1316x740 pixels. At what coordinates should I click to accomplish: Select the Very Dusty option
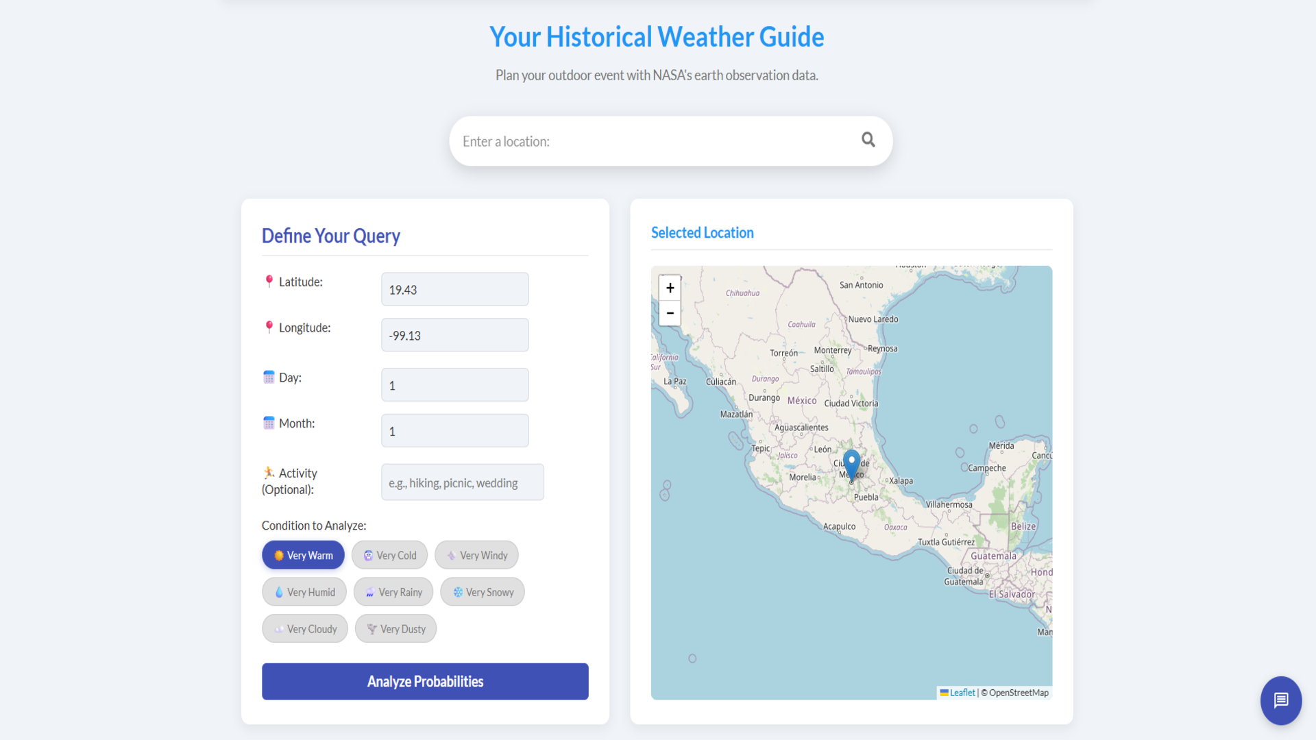(x=395, y=629)
